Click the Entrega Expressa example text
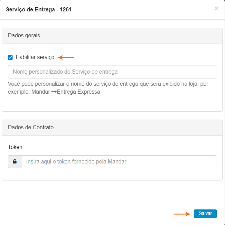The height and width of the screenshot is (225, 225). pyautogui.click(x=78, y=92)
